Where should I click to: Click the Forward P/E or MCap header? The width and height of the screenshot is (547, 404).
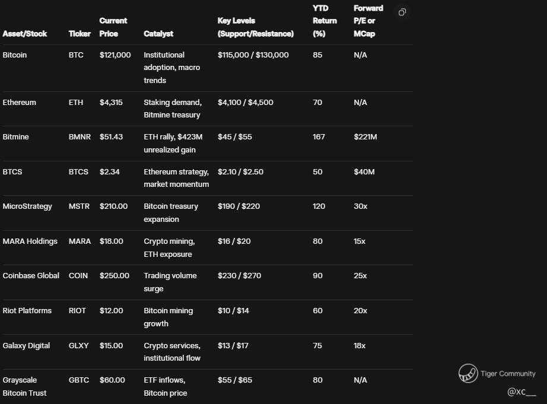point(368,21)
